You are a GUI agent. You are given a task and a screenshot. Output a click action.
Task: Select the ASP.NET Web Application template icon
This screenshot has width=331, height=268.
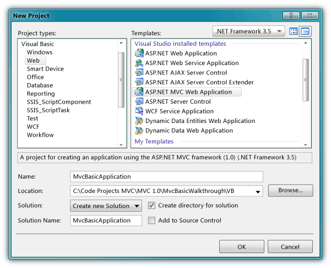click(x=139, y=53)
